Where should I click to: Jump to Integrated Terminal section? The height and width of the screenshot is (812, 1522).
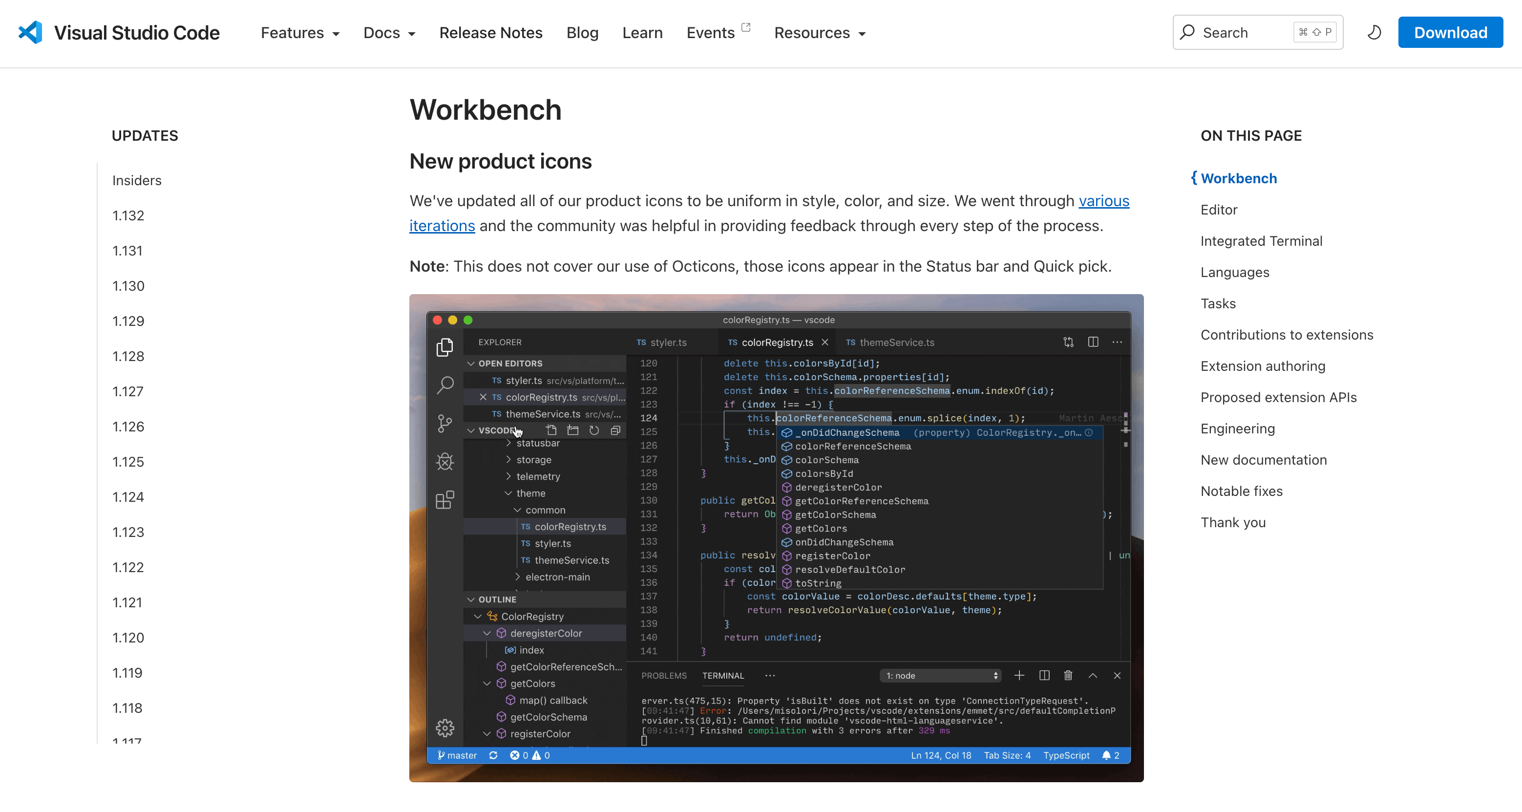point(1261,241)
